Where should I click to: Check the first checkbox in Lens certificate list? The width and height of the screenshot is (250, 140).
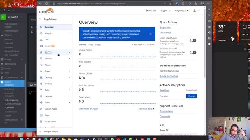click(x=32, y=27)
